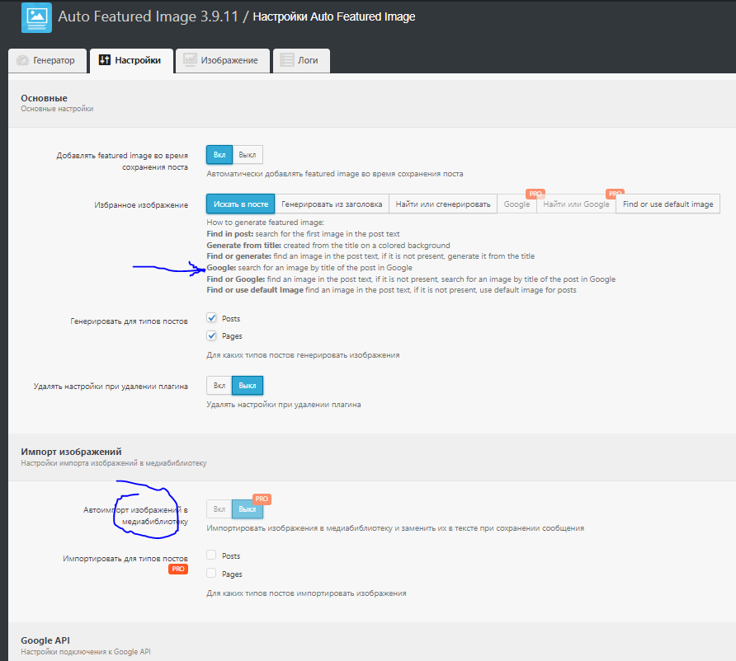Turn off adding featured image on save
This screenshot has width=736, height=661.
[x=248, y=154]
